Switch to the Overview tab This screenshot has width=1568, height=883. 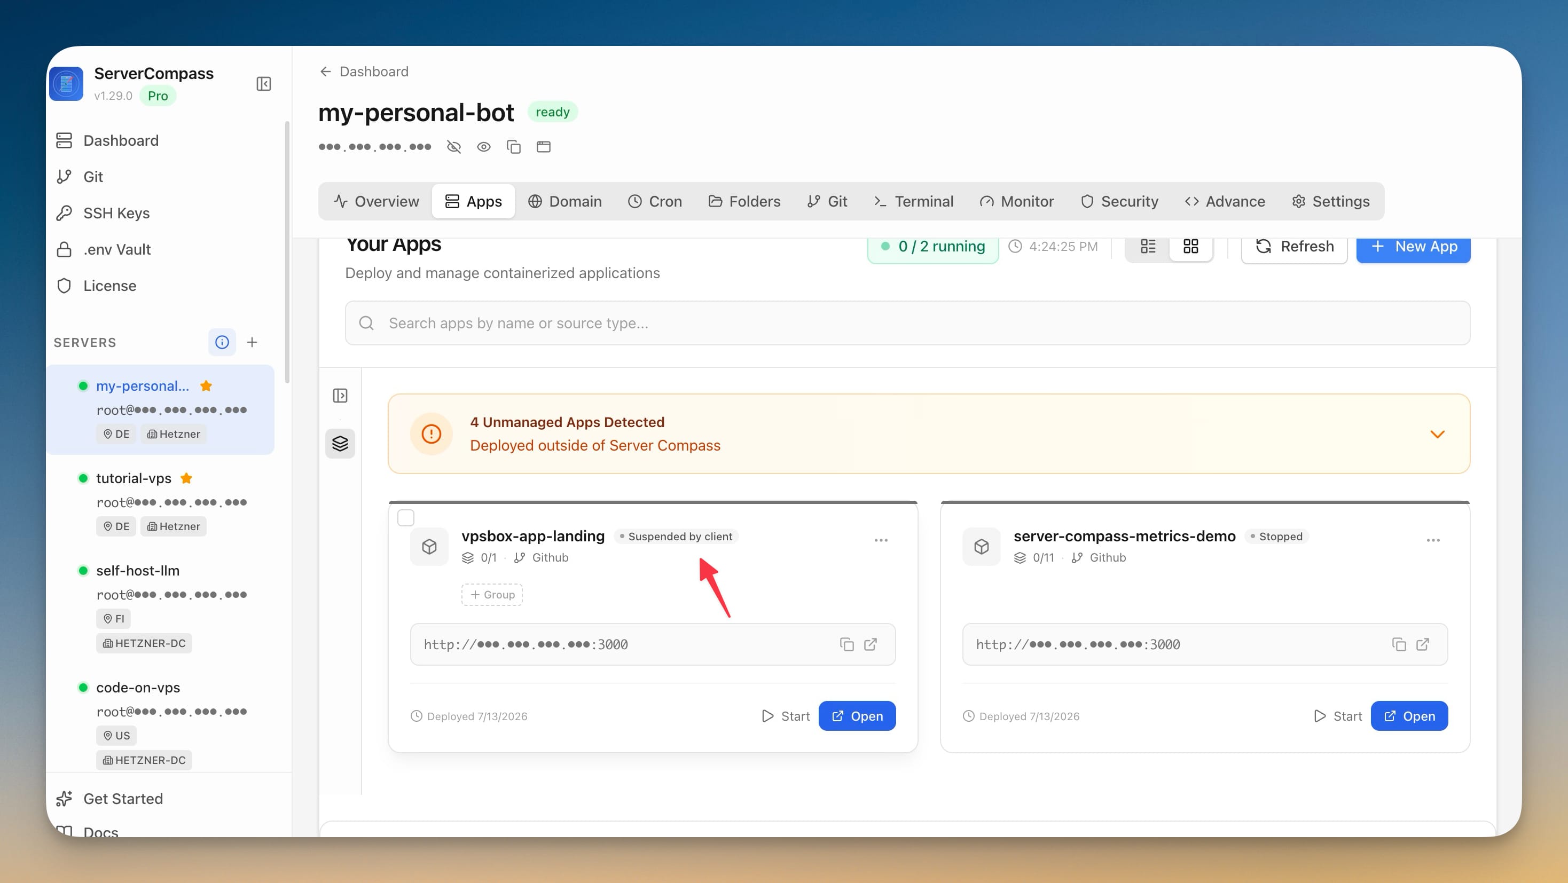click(x=376, y=201)
